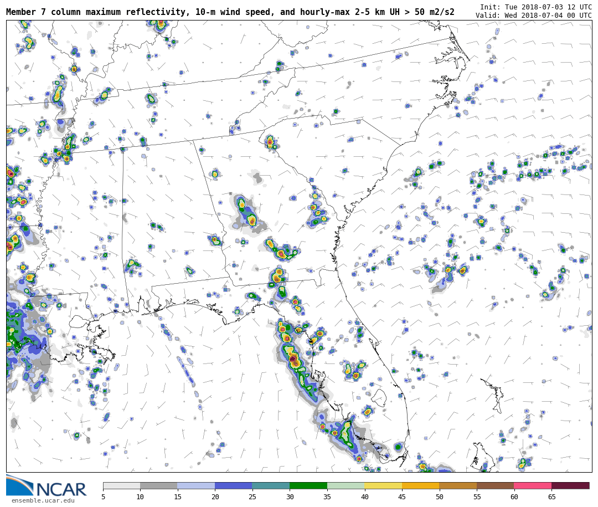Pick the yellow 40-45 colorbar segment

[x=383, y=486]
